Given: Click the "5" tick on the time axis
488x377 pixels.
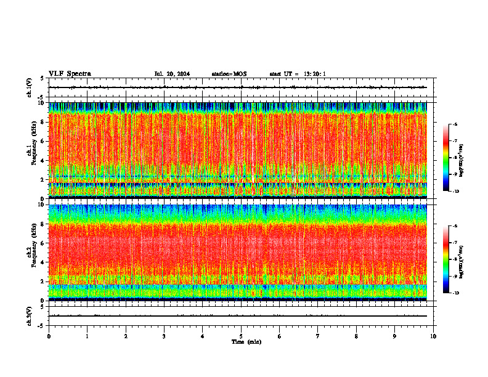Looking at the screenshot, I should tap(241, 336).
